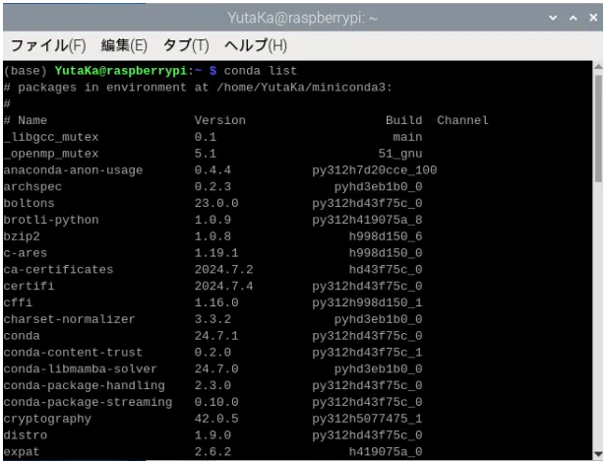The width and height of the screenshot is (606, 464).
Task: Close the terminal window with X
Action: tap(593, 18)
